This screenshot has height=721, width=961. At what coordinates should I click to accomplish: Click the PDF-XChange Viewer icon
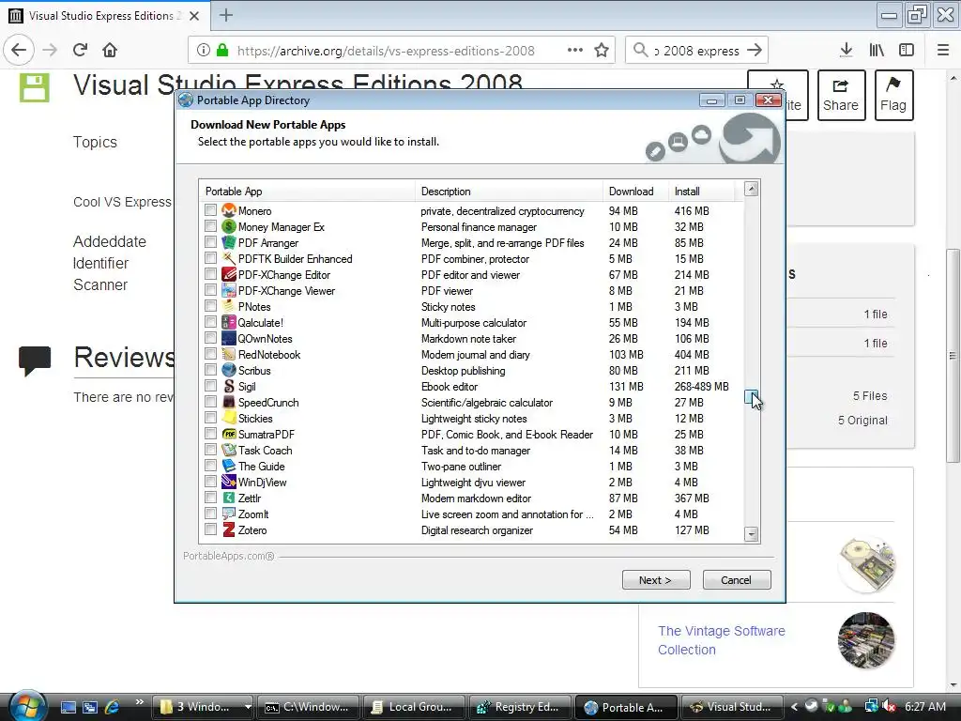229,291
